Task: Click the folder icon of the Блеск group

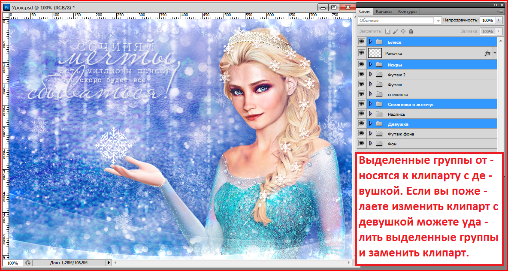Action: (x=379, y=42)
